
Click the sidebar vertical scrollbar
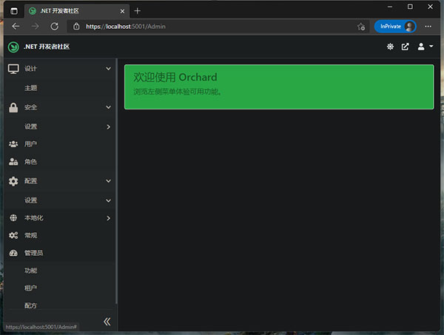(116, 181)
